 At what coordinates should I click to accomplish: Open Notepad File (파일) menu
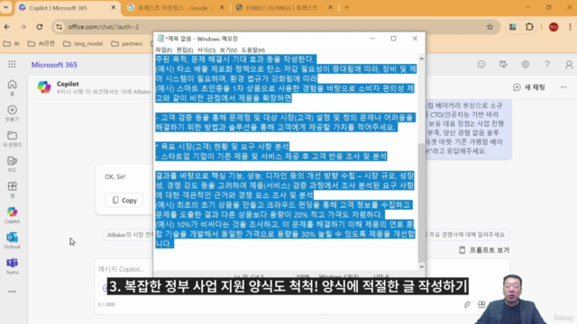pyautogui.click(x=163, y=50)
